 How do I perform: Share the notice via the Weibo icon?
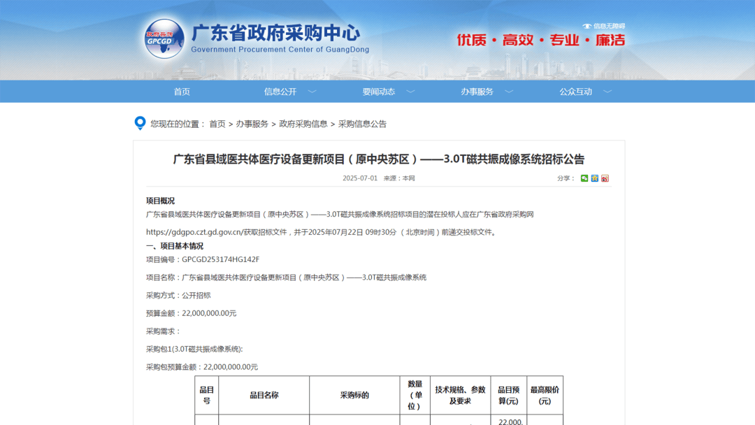pos(605,178)
